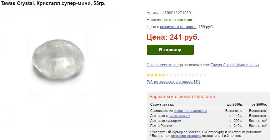Open розничного магазина pickup link
Viewport: 276px width, 140px height.
[x=190, y=111]
